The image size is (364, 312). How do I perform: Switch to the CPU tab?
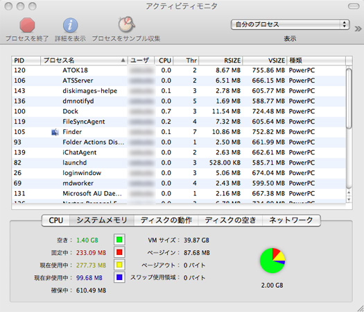coord(55,220)
